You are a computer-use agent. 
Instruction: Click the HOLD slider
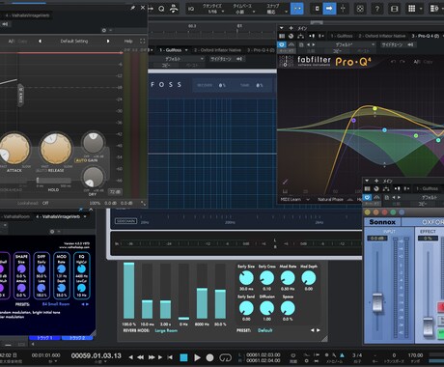[x=53, y=181]
